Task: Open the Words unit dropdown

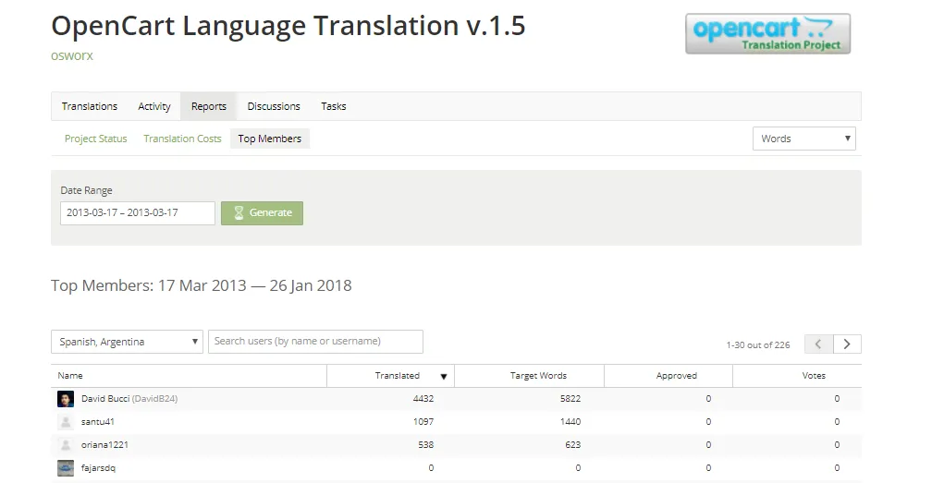Action: [x=803, y=139]
